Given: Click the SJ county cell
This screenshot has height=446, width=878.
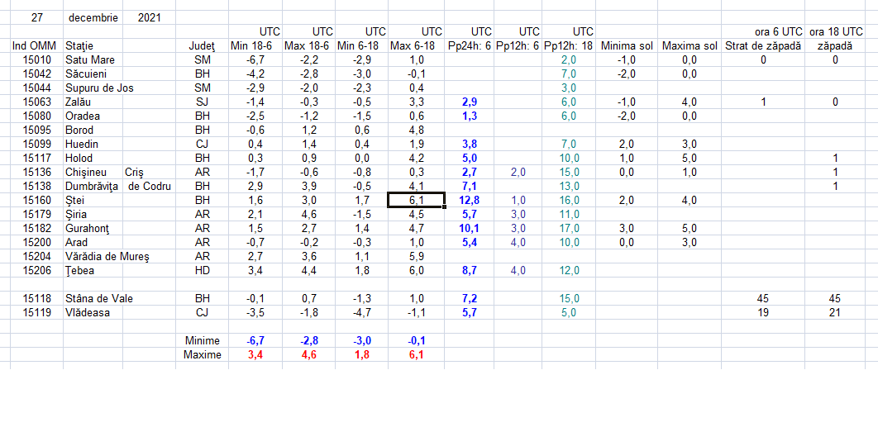Looking at the screenshot, I should pyautogui.click(x=202, y=102).
